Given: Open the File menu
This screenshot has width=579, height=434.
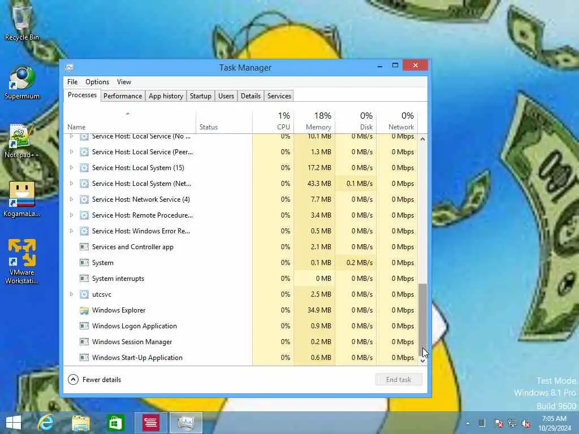Looking at the screenshot, I should pyautogui.click(x=72, y=82).
